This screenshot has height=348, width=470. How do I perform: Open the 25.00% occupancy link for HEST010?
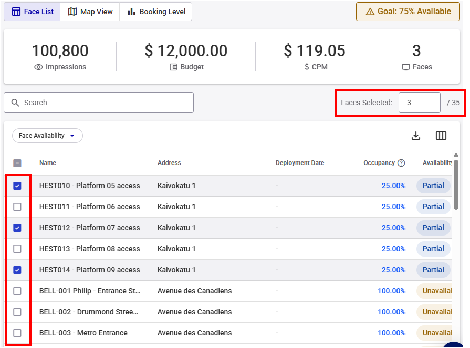coord(393,186)
